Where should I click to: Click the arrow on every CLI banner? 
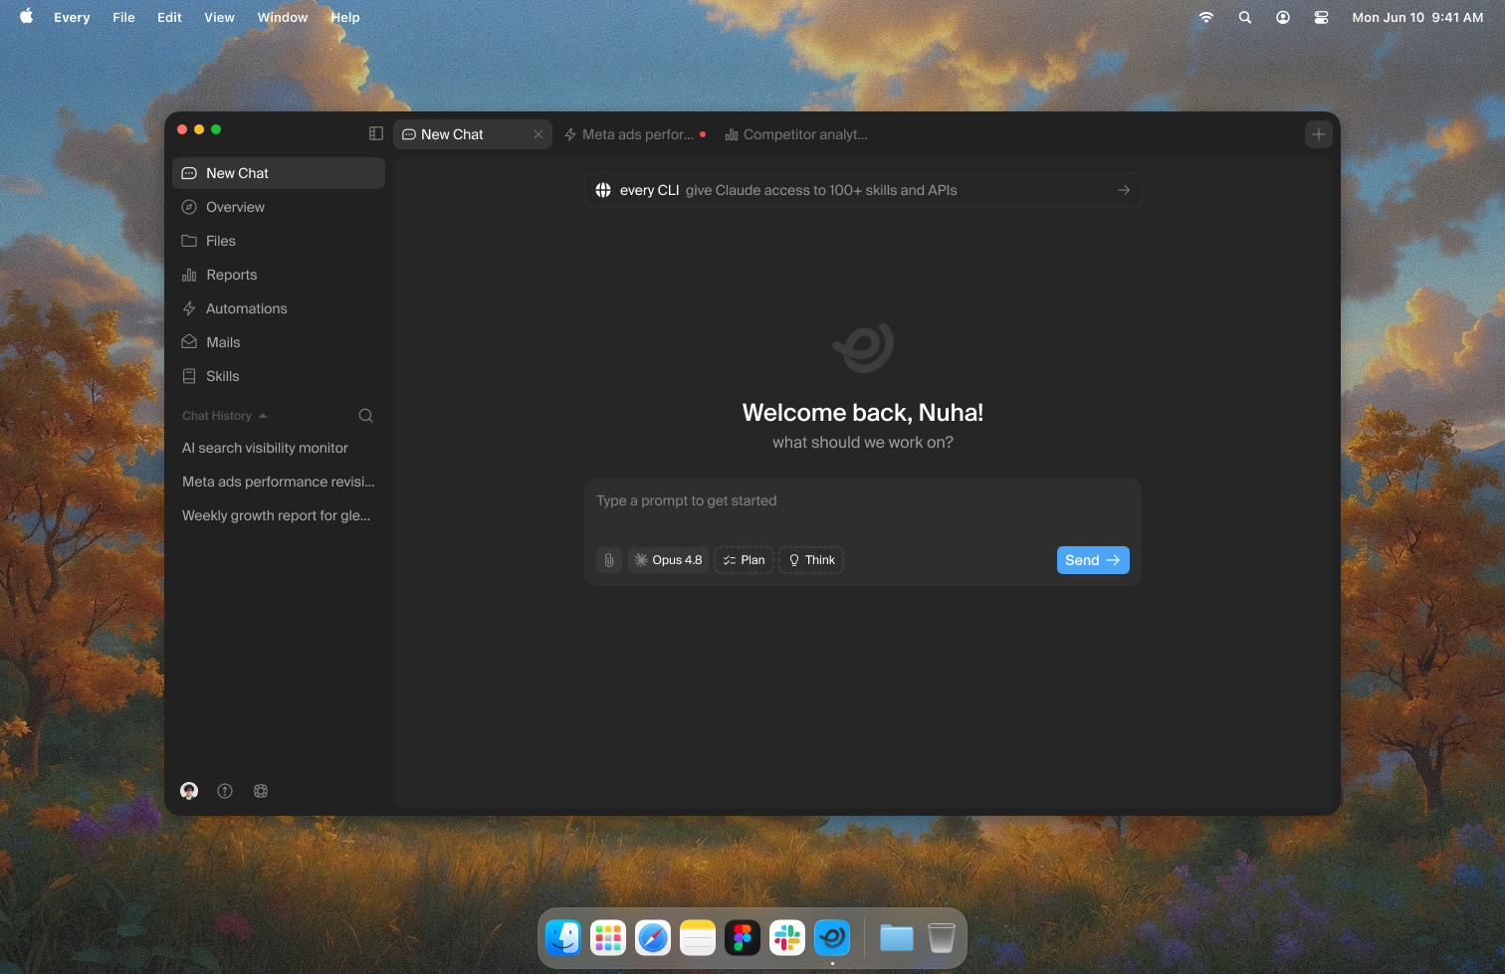pyautogui.click(x=1124, y=190)
